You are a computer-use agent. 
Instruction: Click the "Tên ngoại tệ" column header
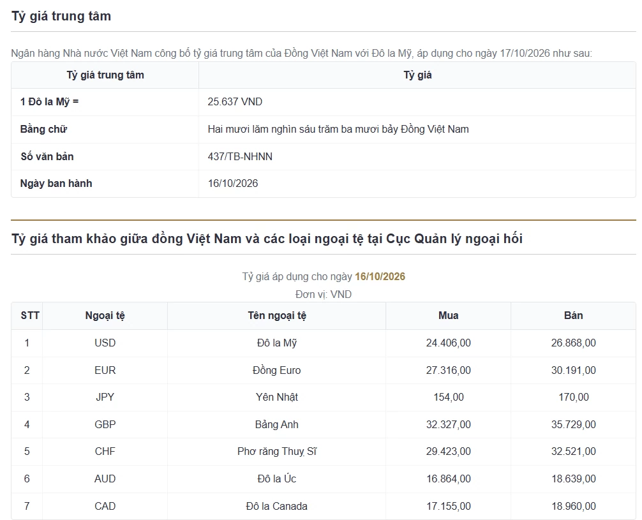[277, 316]
